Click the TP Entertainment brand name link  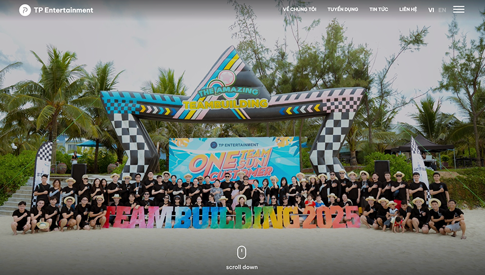pos(64,10)
